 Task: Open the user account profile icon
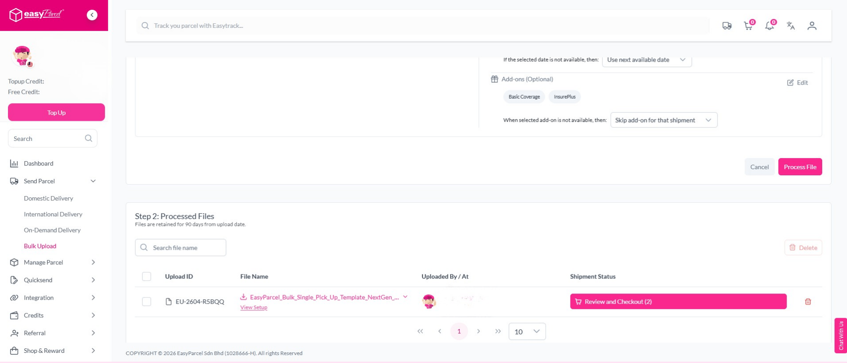point(812,26)
